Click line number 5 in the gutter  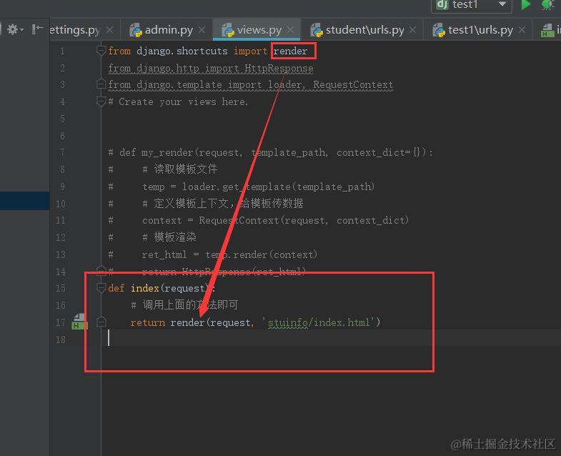62,119
